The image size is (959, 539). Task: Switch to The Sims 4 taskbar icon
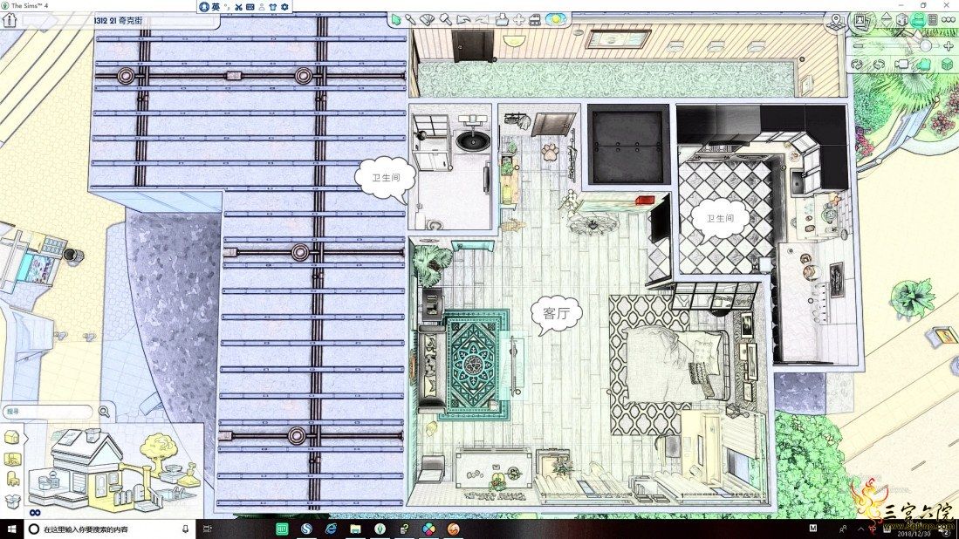[380, 529]
